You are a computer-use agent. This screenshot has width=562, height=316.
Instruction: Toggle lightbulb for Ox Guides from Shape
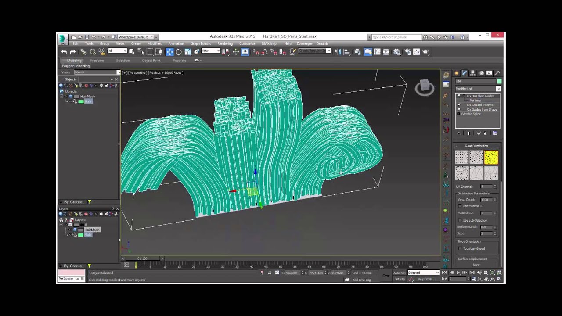pos(459,109)
